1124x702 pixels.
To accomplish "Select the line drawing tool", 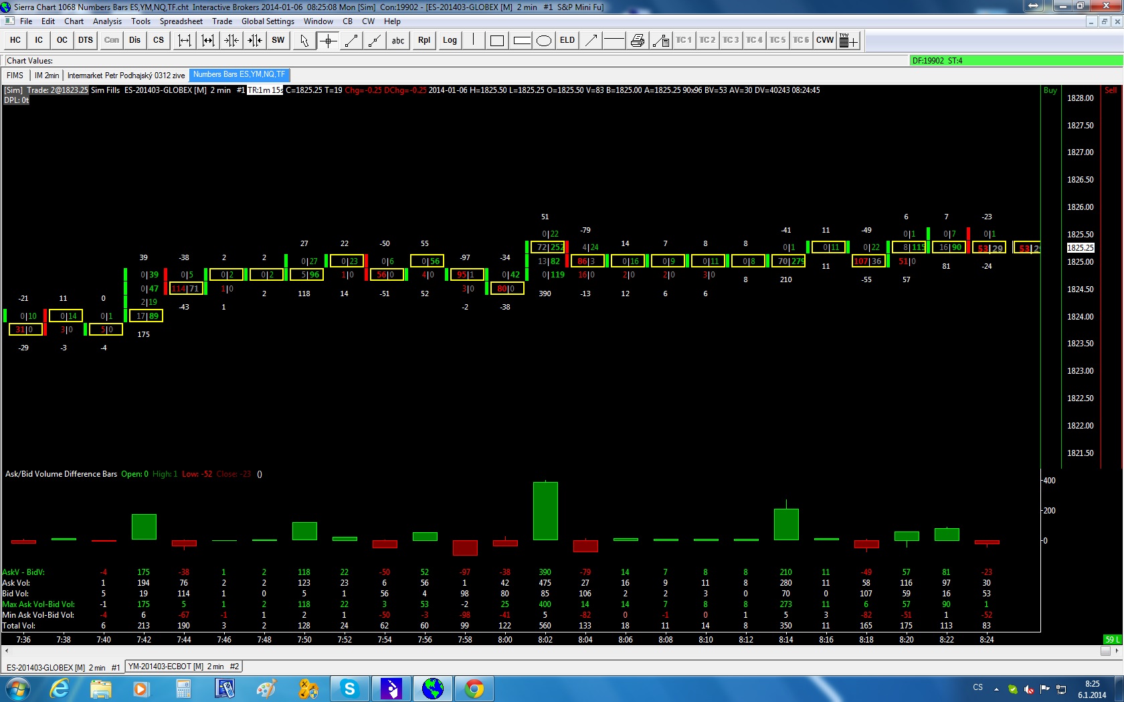I will coord(351,40).
